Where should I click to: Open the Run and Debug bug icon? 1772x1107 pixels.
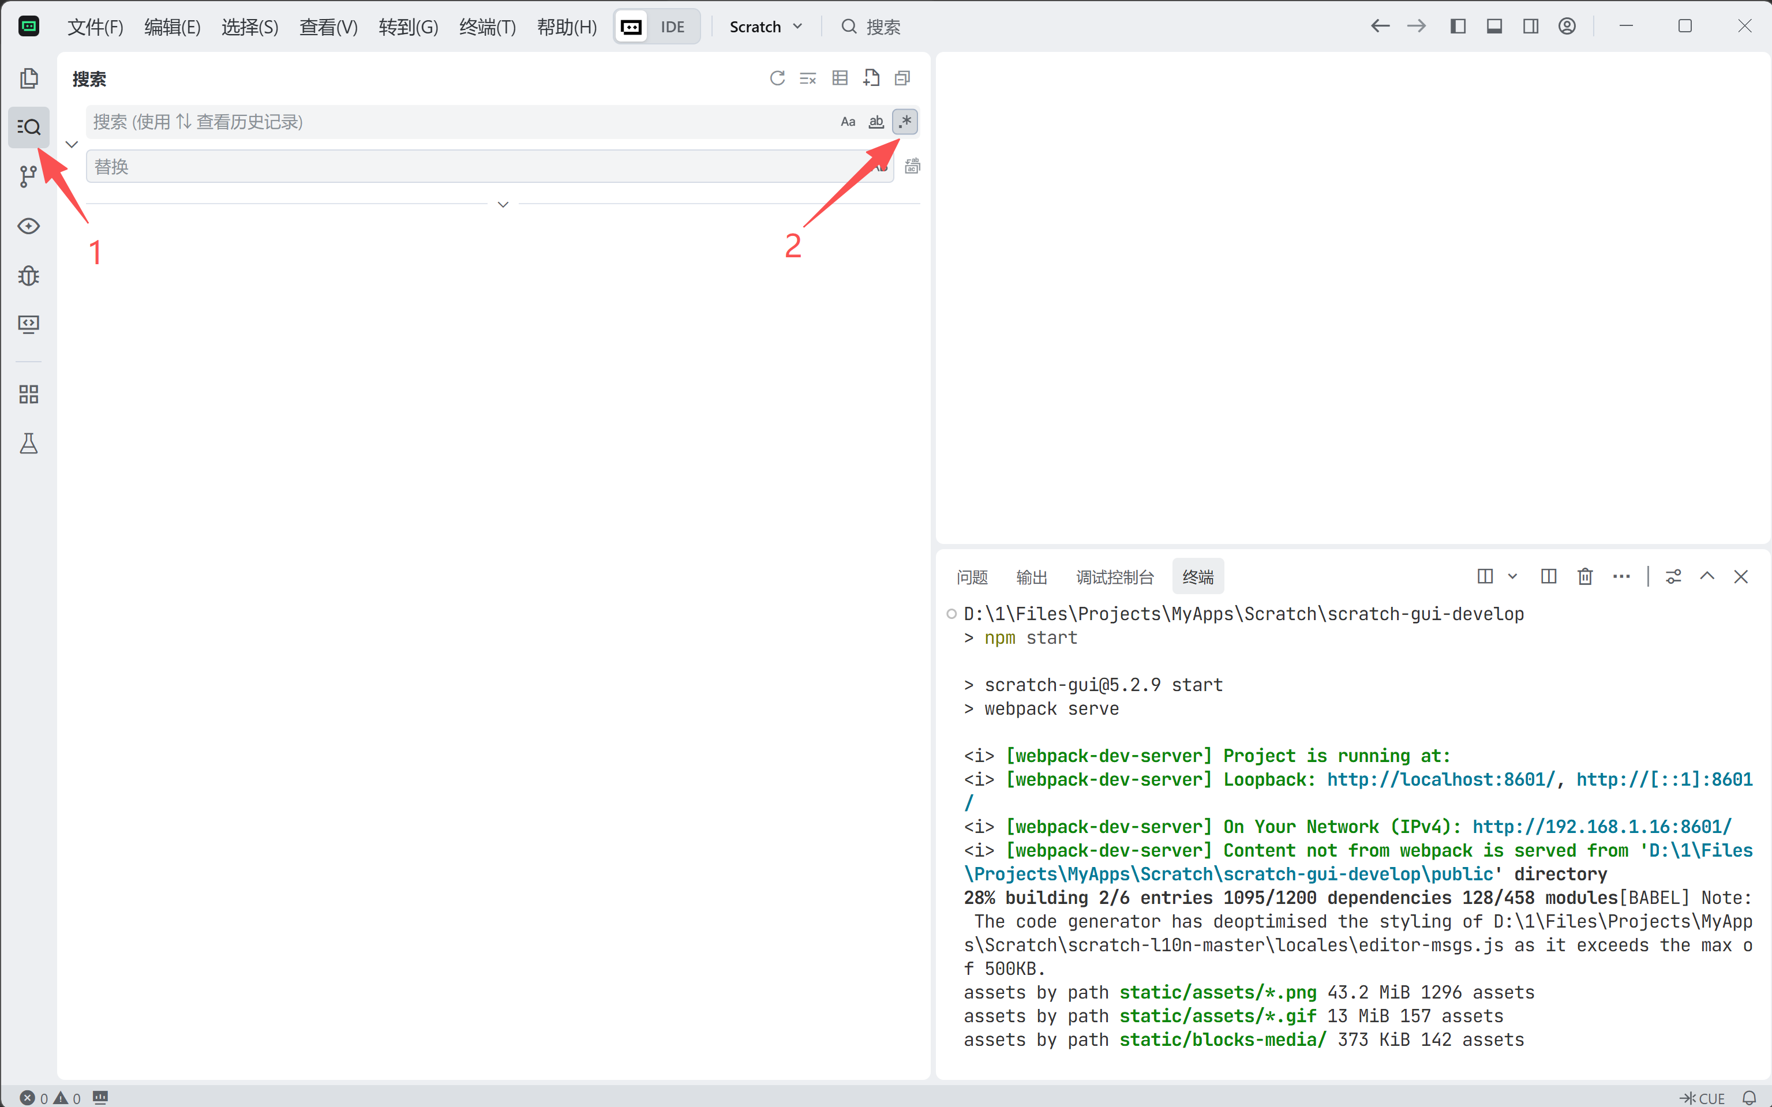[28, 275]
